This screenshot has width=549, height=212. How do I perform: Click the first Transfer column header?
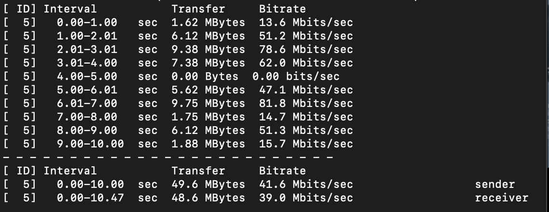198,9
